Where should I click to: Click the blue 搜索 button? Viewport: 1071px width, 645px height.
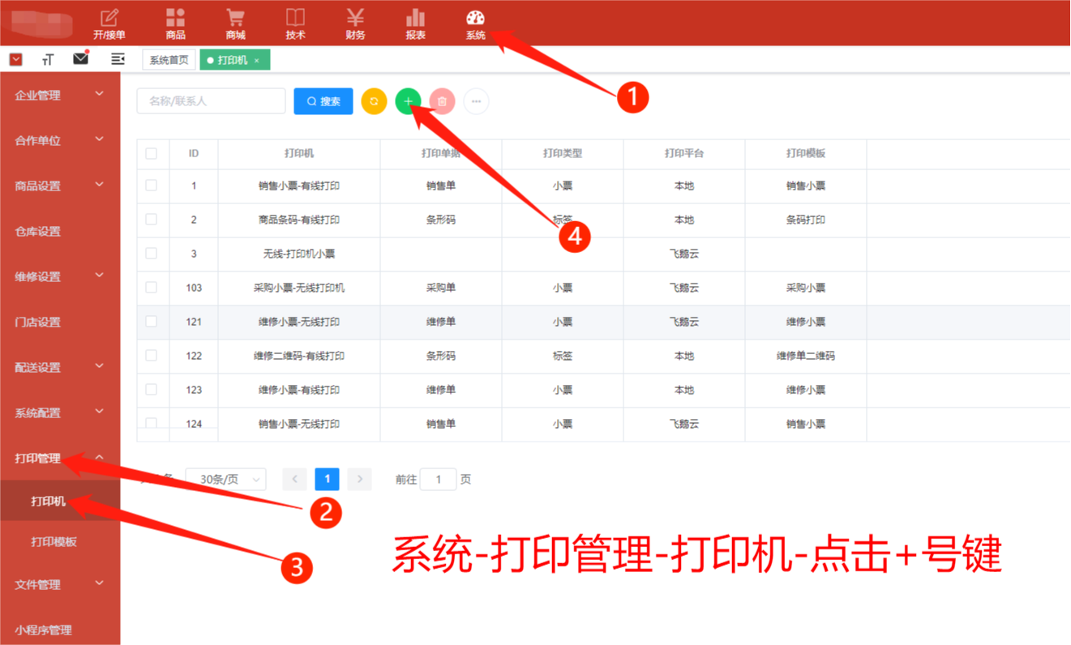(x=323, y=101)
